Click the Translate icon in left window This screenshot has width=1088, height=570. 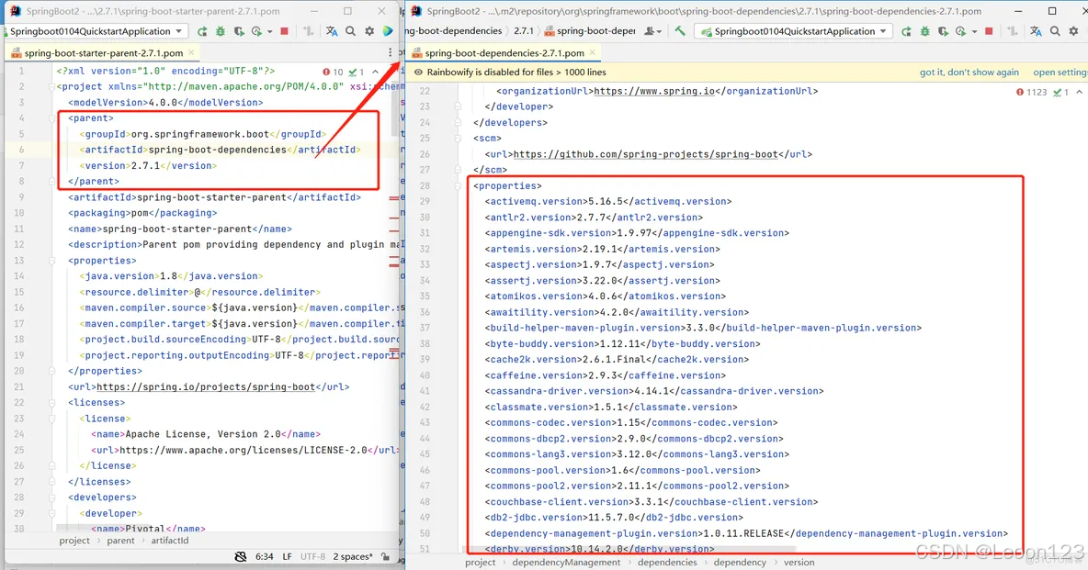point(332,31)
